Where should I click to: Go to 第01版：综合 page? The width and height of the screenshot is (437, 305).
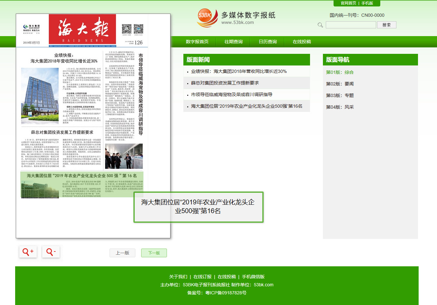click(340, 72)
